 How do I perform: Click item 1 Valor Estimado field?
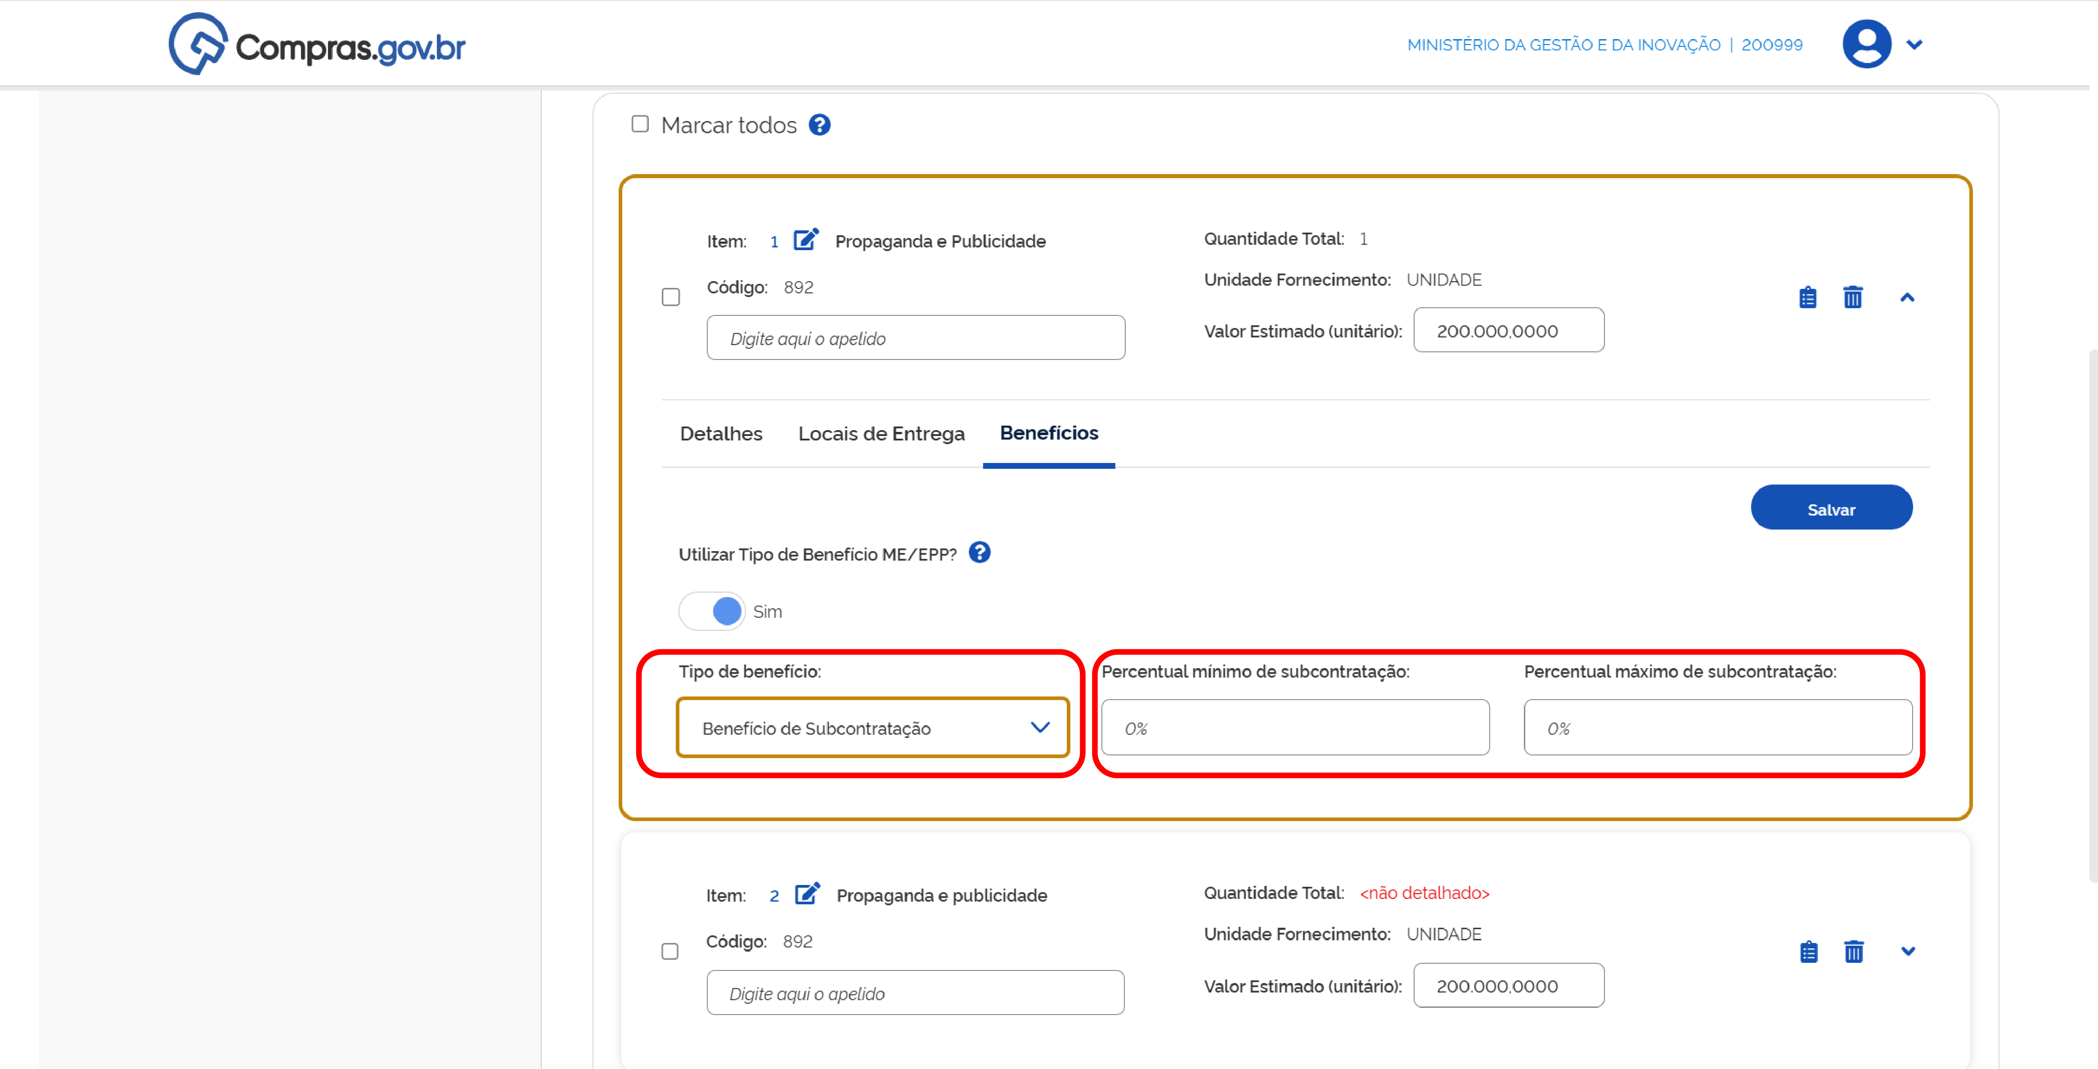click(1508, 331)
